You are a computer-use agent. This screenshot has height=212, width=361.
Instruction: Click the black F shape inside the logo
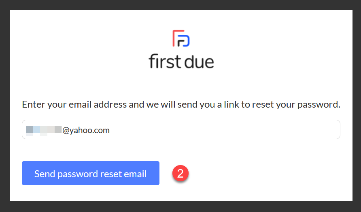[181, 43]
